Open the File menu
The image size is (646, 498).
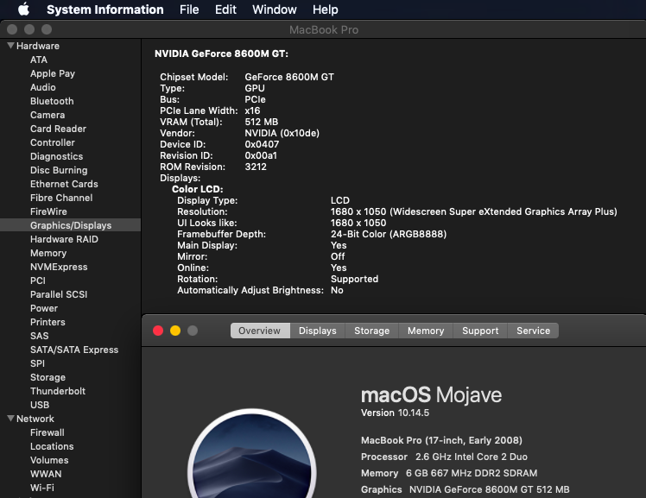point(189,9)
